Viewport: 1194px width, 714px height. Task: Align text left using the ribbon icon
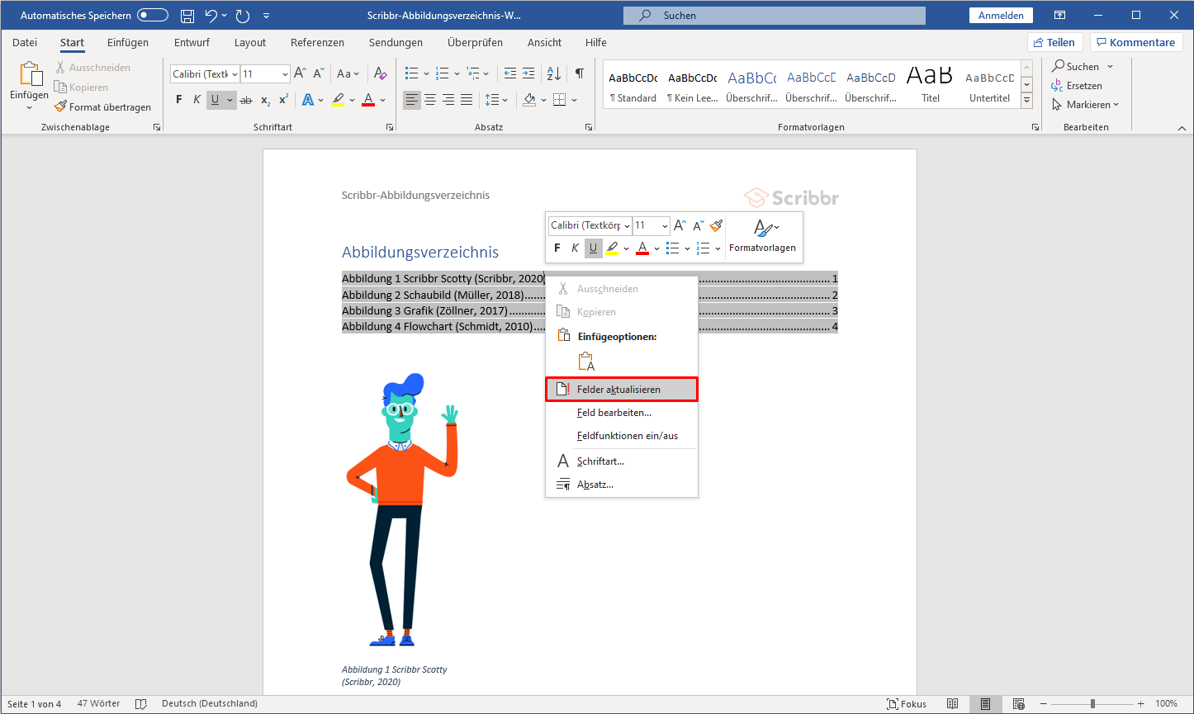pyautogui.click(x=411, y=100)
